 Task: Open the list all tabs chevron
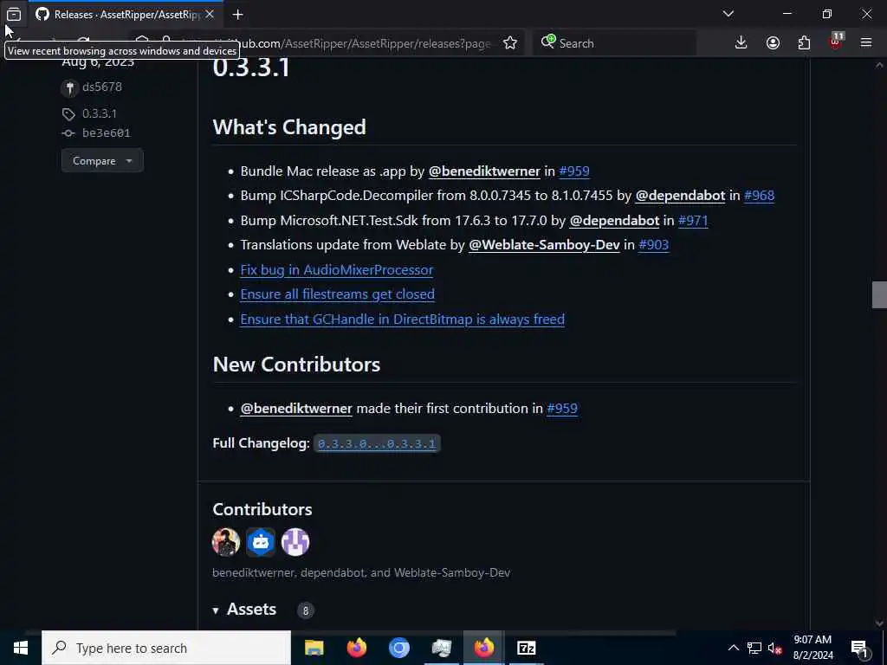728,14
